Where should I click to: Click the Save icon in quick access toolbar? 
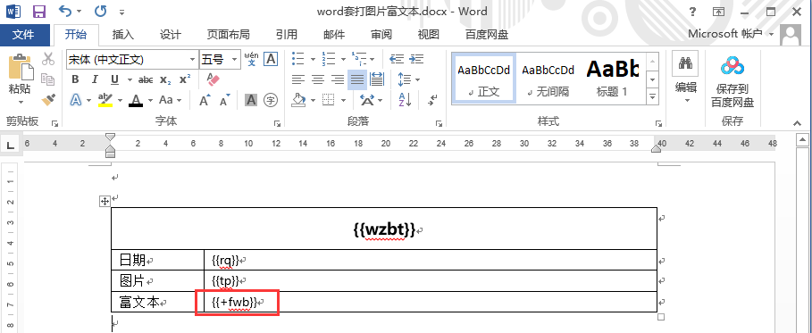click(x=38, y=12)
